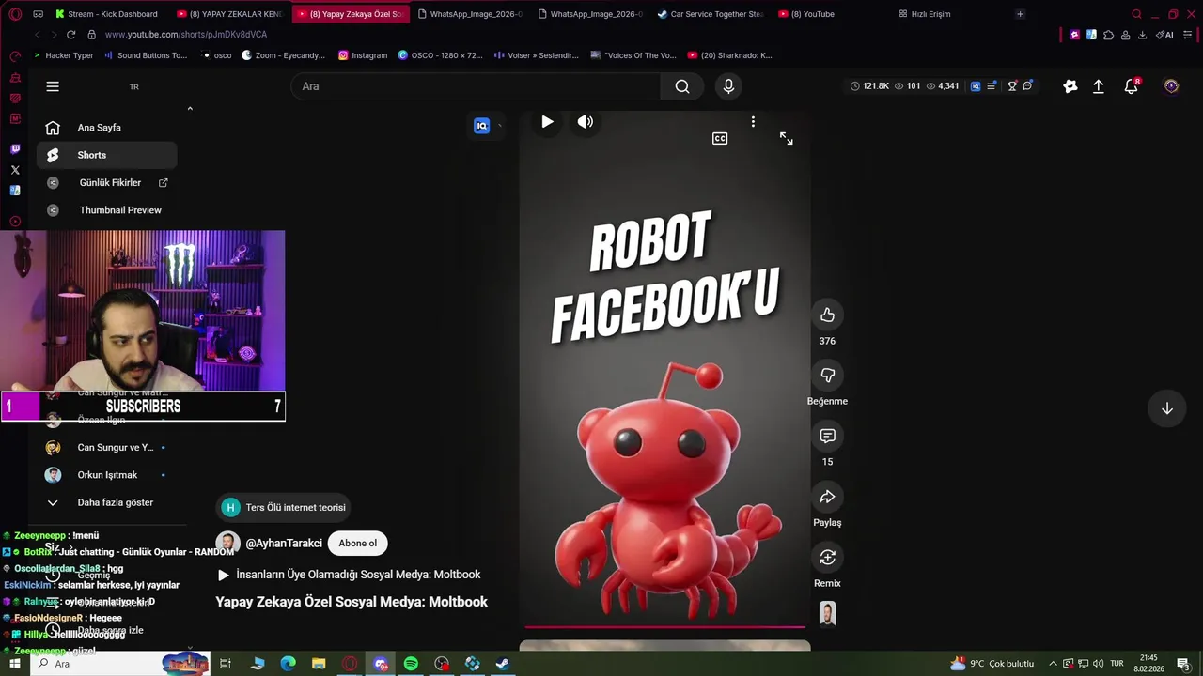Open Thumbnail Preview sidebar entry
This screenshot has height=676, width=1203.
[106, 210]
